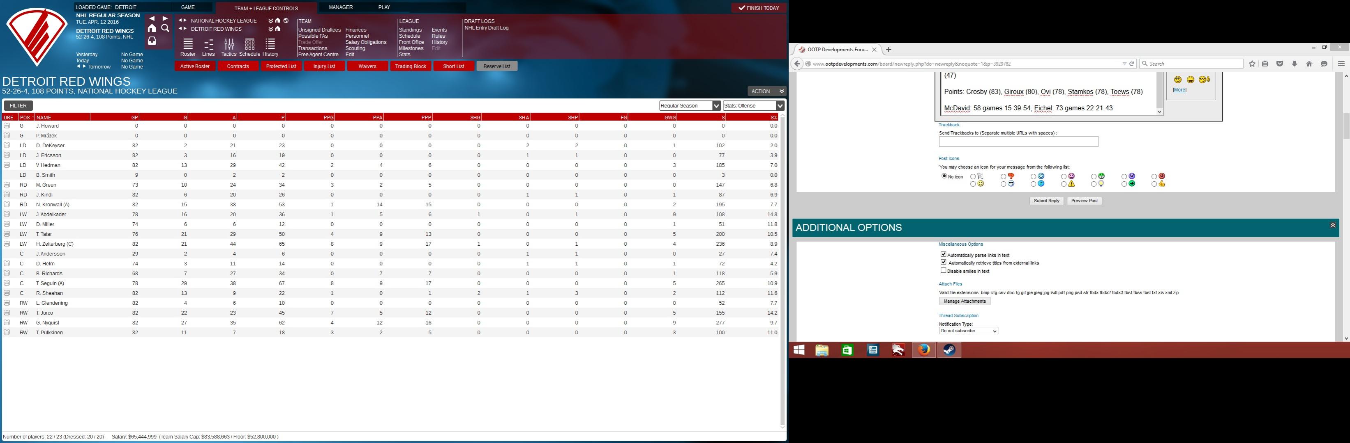
Task: Click Firefox downloads arrow icon
Action: (x=1295, y=64)
